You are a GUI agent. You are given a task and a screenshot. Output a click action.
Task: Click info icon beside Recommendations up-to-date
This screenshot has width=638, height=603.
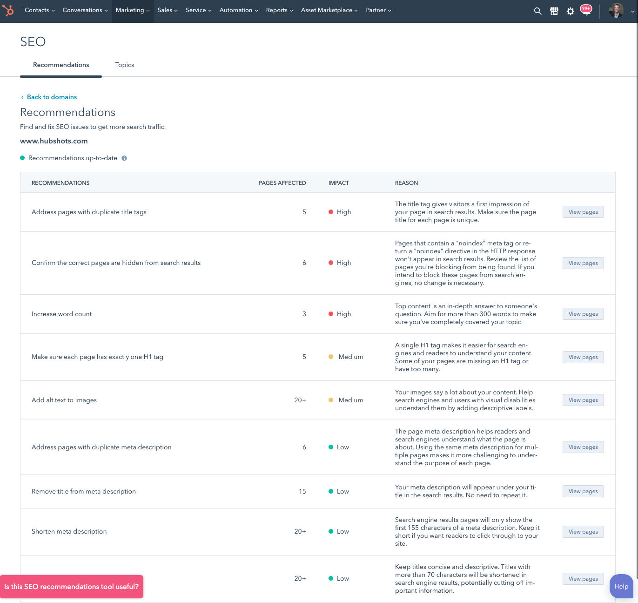[x=124, y=158]
